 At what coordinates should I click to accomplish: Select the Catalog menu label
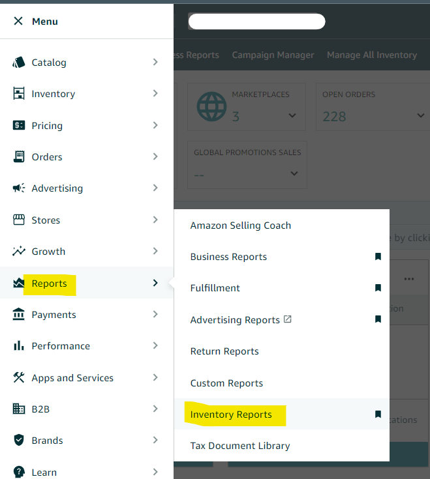[x=49, y=63]
